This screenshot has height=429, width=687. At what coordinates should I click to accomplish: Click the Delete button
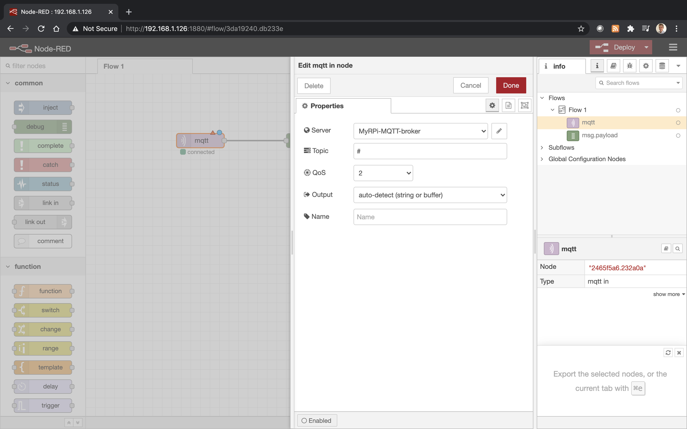click(x=313, y=86)
